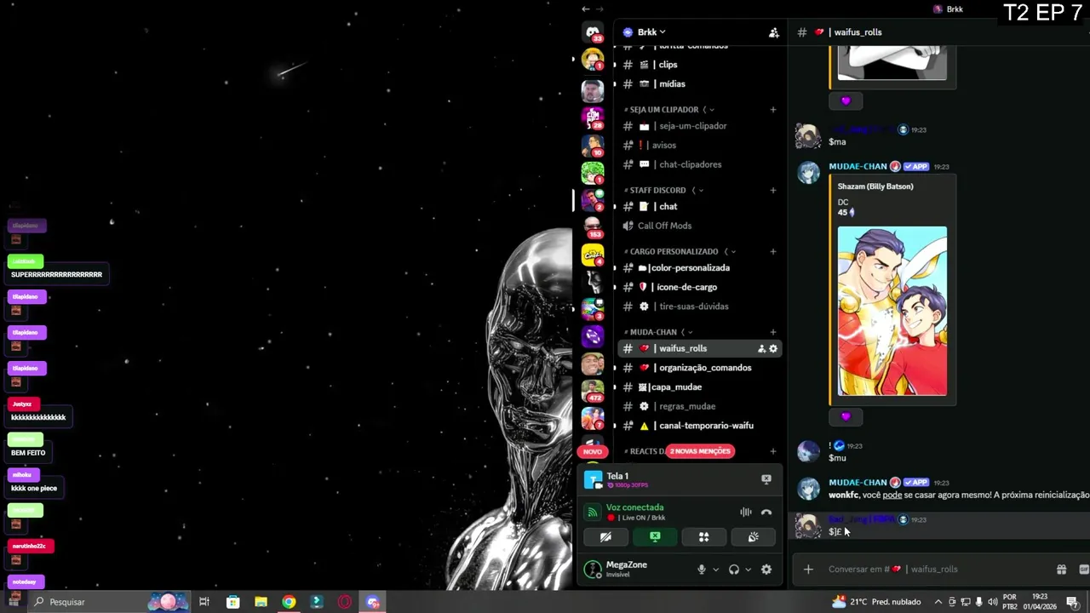The height and width of the screenshot is (613, 1090).
Task: Click the Voz conectada label
Action: [x=634, y=507]
